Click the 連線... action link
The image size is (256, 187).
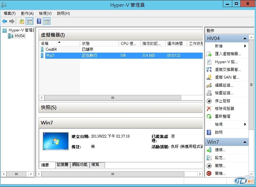click(220, 150)
